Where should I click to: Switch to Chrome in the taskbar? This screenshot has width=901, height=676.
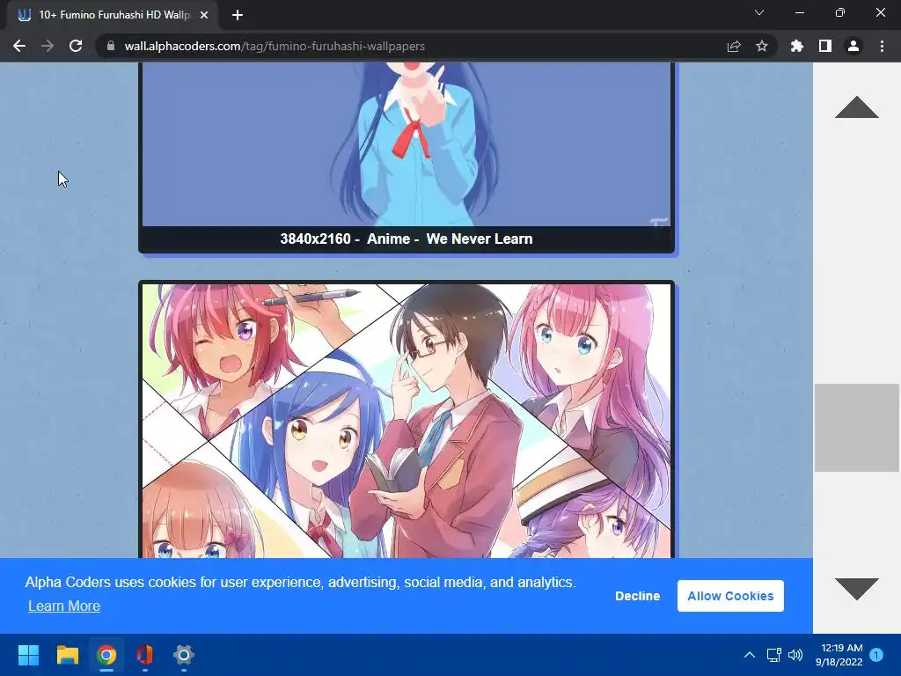pos(106,655)
